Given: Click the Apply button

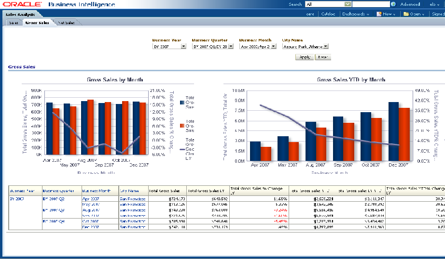Looking at the screenshot, I should pos(305,57).
